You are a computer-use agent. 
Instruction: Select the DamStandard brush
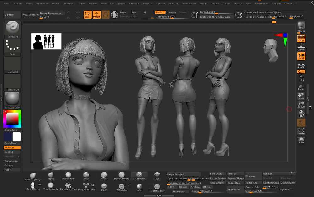(x=122, y=176)
